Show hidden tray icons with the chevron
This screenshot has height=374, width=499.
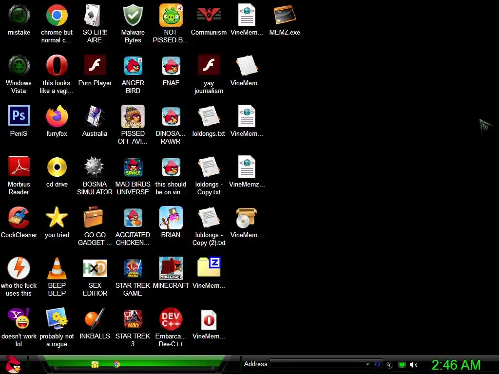pos(389,365)
